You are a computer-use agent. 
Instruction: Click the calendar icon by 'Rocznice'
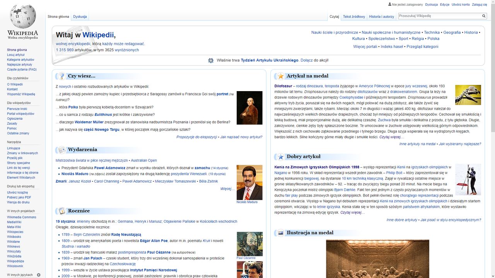[62, 211]
